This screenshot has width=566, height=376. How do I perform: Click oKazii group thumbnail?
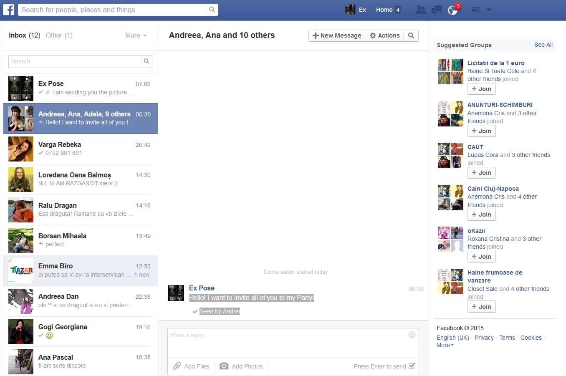450,239
